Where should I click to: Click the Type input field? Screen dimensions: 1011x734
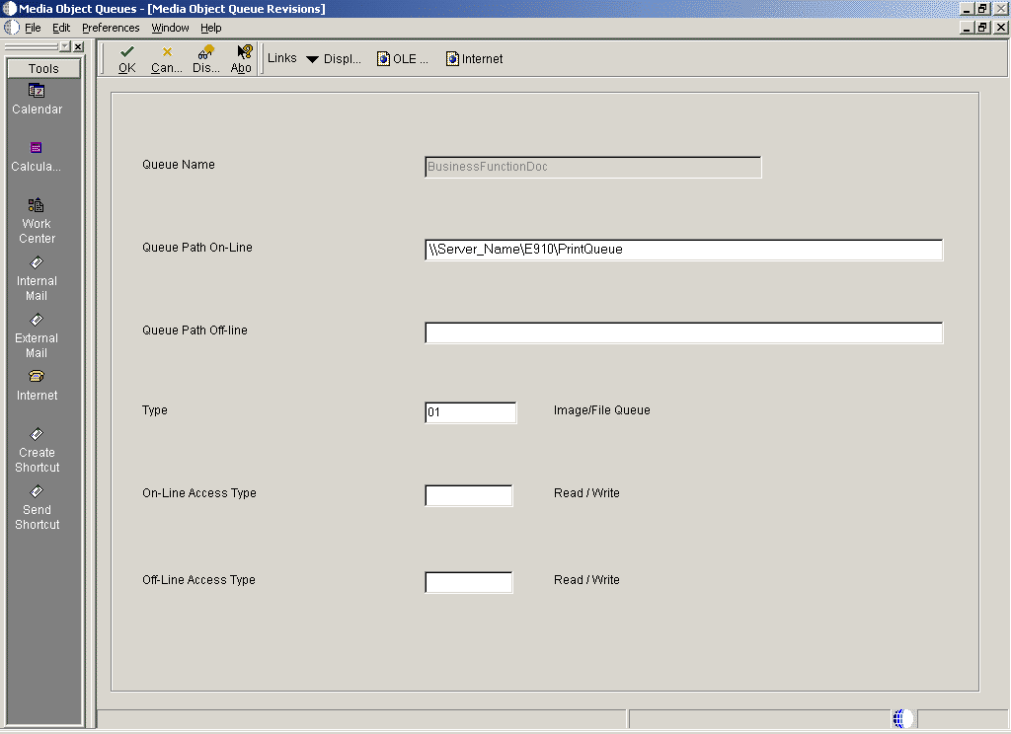(x=471, y=412)
